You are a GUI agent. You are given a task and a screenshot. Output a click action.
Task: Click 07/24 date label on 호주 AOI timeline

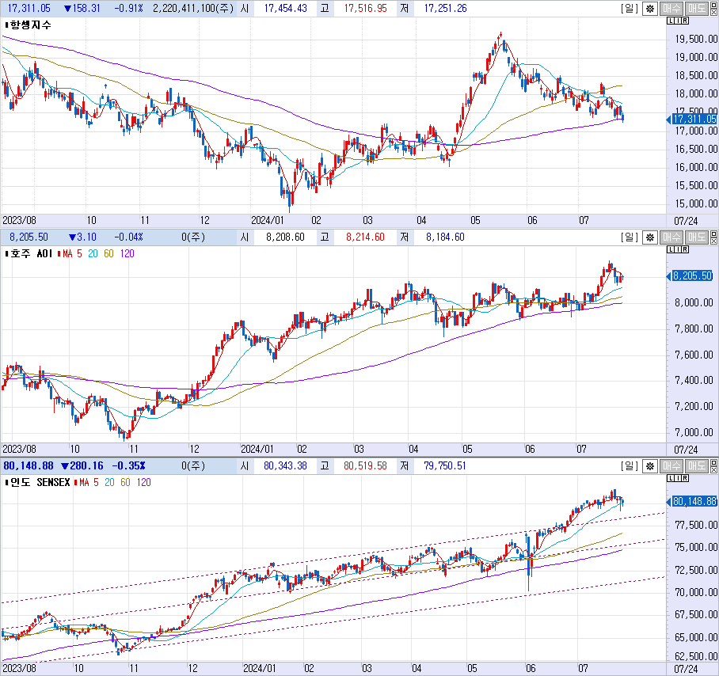point(686,450)
